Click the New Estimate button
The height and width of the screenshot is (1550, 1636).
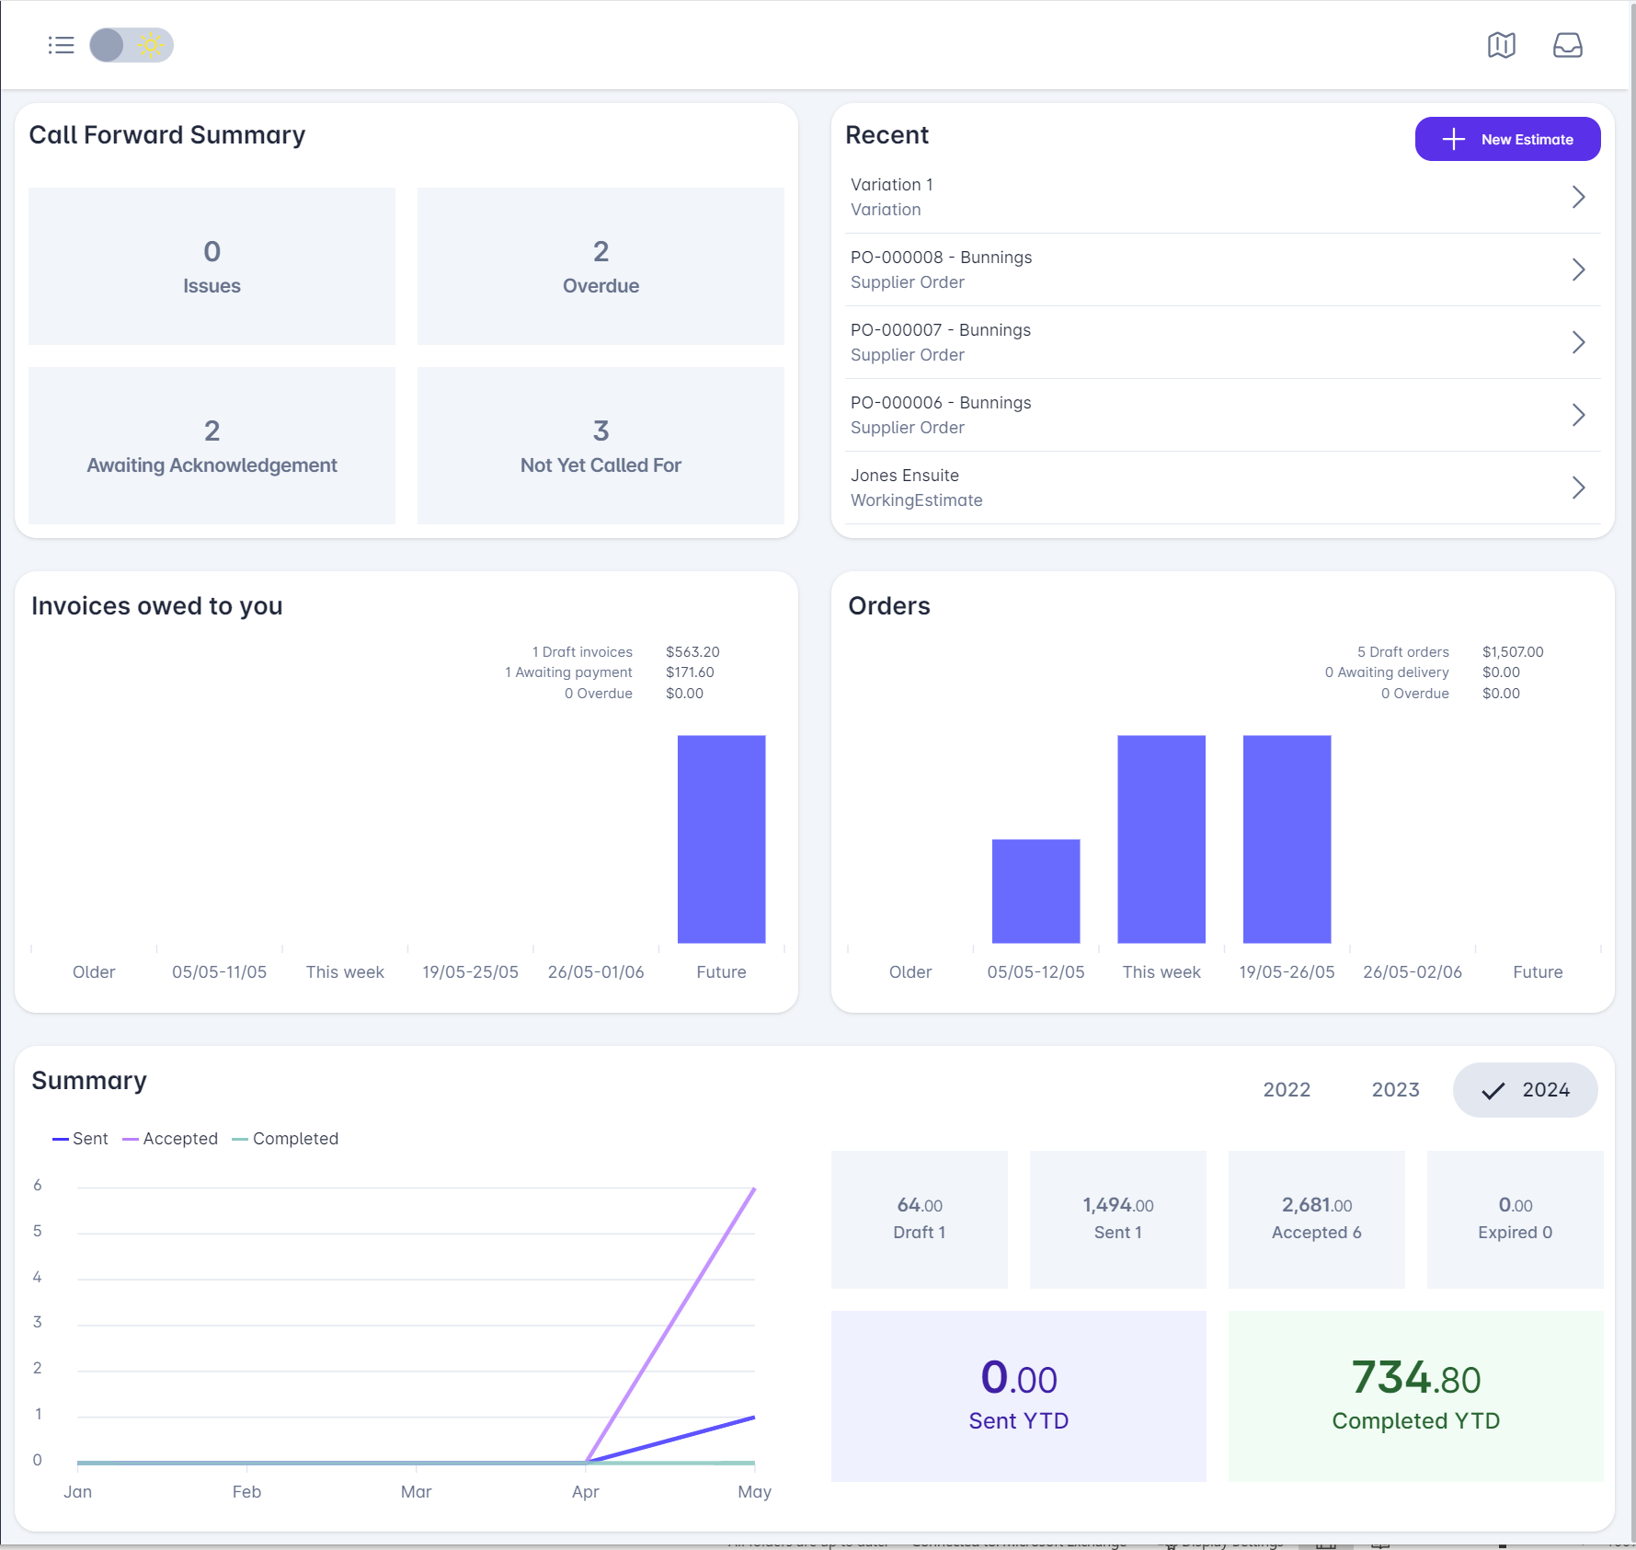pos(1507,139)
